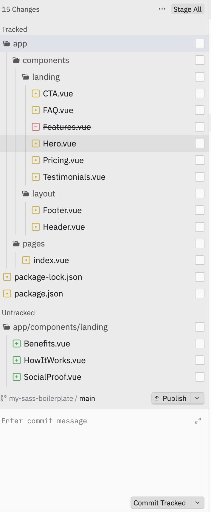Tick the checkbox for package-lock.json
Viewport: 211px width, 512px height.
[200, 277]
